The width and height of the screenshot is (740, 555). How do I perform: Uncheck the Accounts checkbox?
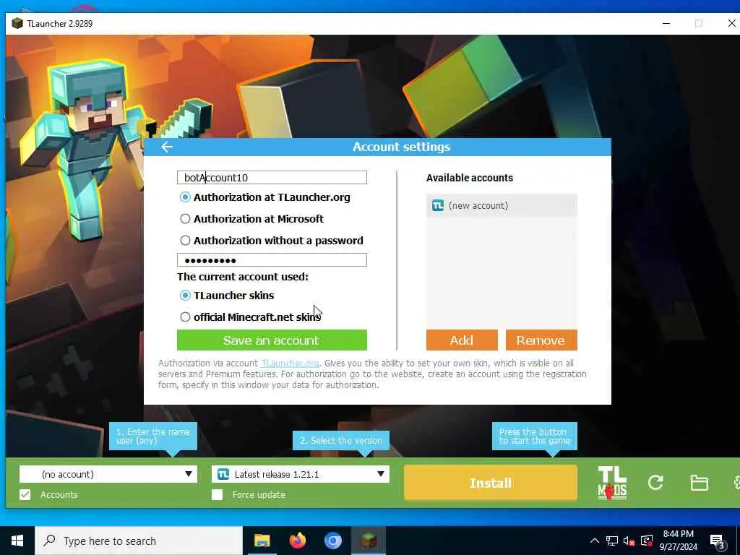click(x=25, y=494)
